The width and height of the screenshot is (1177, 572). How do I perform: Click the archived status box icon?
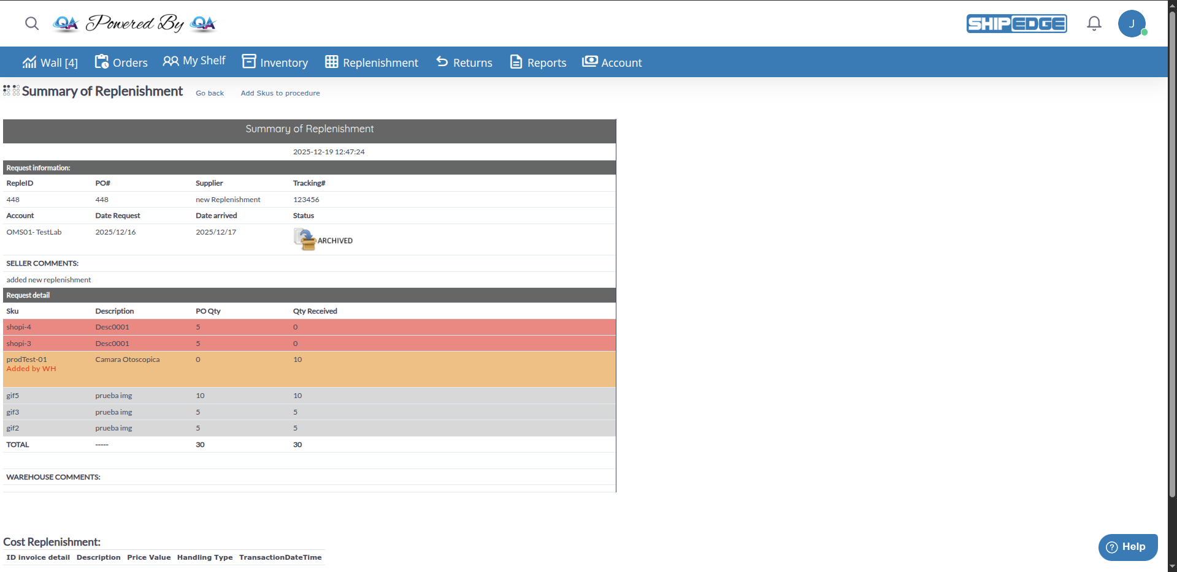coord(304,239)
